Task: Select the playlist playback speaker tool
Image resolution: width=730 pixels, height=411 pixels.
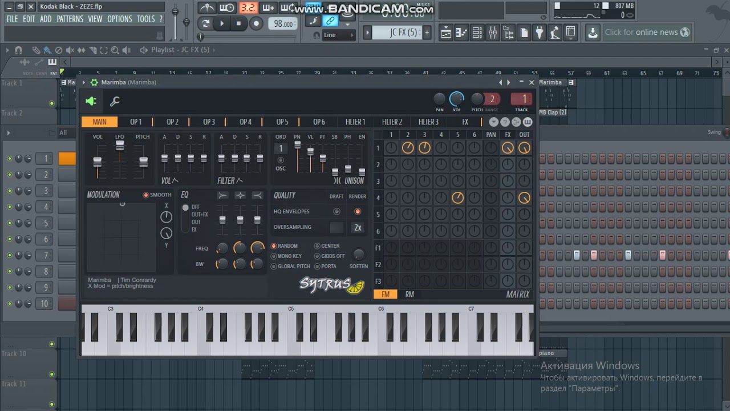Action: coord(127,50)
